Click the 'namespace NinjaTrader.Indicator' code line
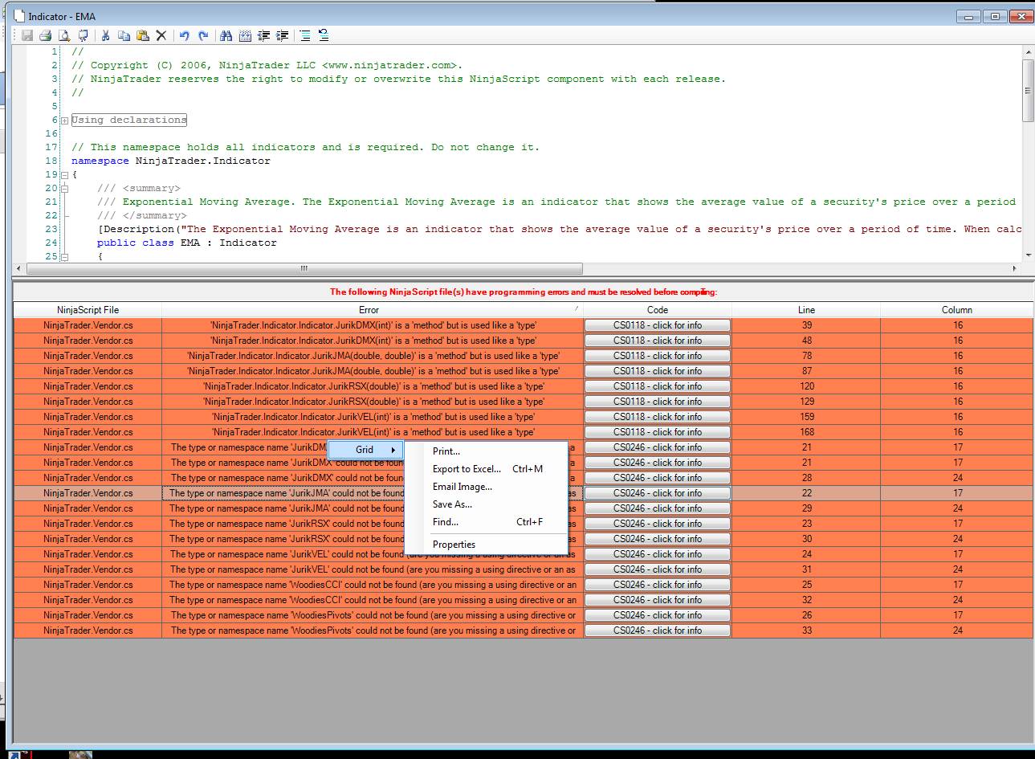This screenshot has height=759, width=1035. pyautogui.click(x=171, y=161)
